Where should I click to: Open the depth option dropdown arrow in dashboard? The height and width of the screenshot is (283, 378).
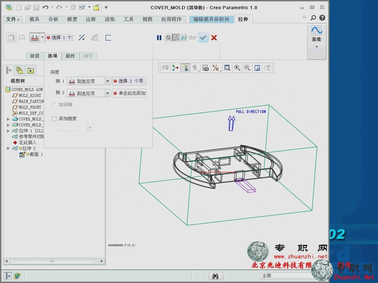tap(42, 37)
